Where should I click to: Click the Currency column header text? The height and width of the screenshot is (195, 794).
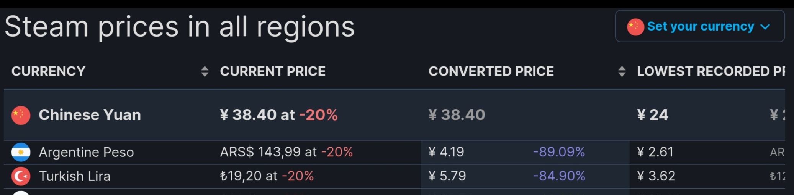click(48, 71)
